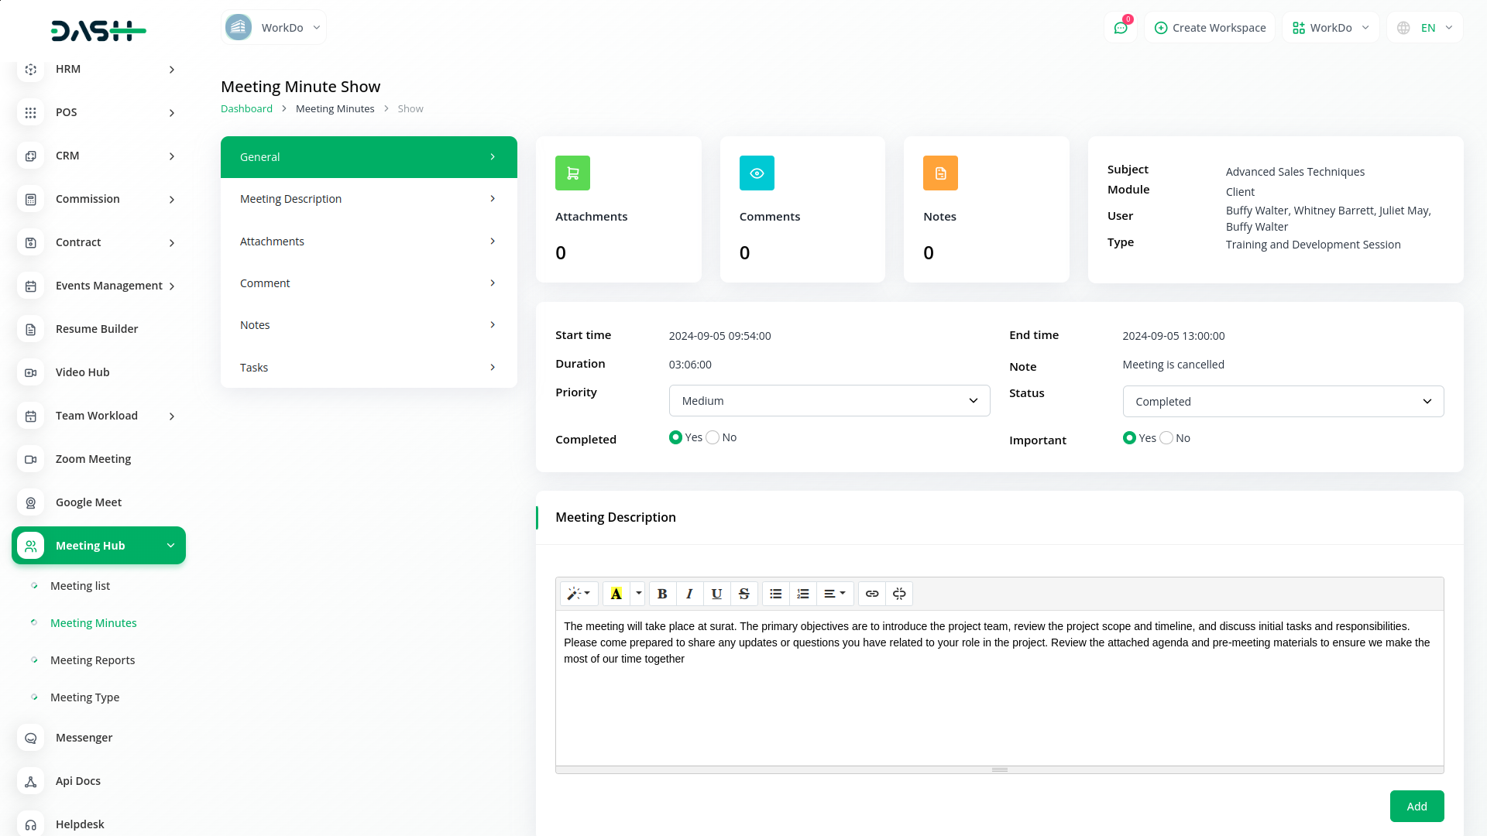Open the Status Completed dropdown
This screenshot has width=1487, height=836.
pos(1283,402)
